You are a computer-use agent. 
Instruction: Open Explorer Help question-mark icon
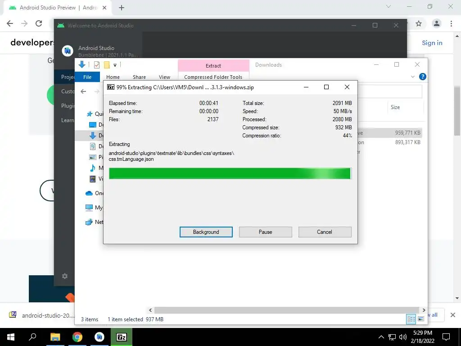[x=422, y=77]
